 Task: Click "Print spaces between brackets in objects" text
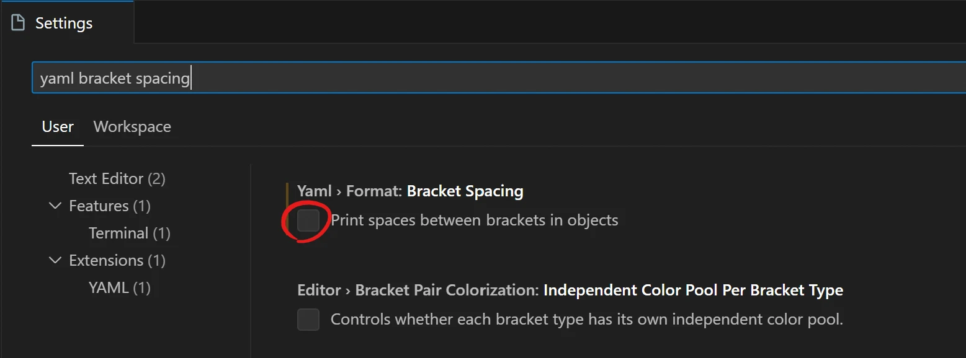click(x=475, y=220)
